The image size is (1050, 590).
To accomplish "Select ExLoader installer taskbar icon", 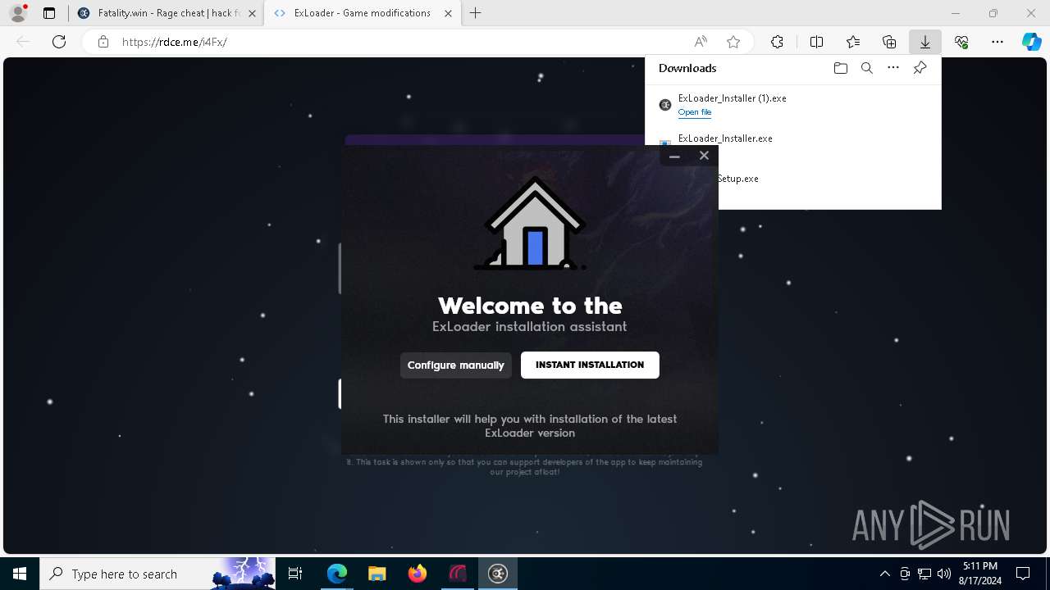I will click(498, 574).
